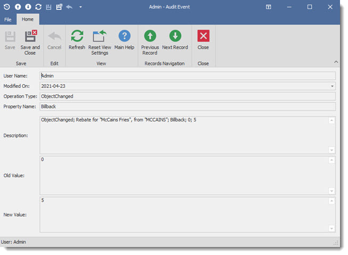Click the Operation Type field
The width and height of the screenshot is (348, 255).
188,96
